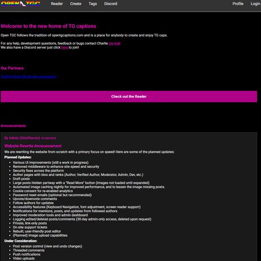Open the blue partner site link

(x=28, y=77)
